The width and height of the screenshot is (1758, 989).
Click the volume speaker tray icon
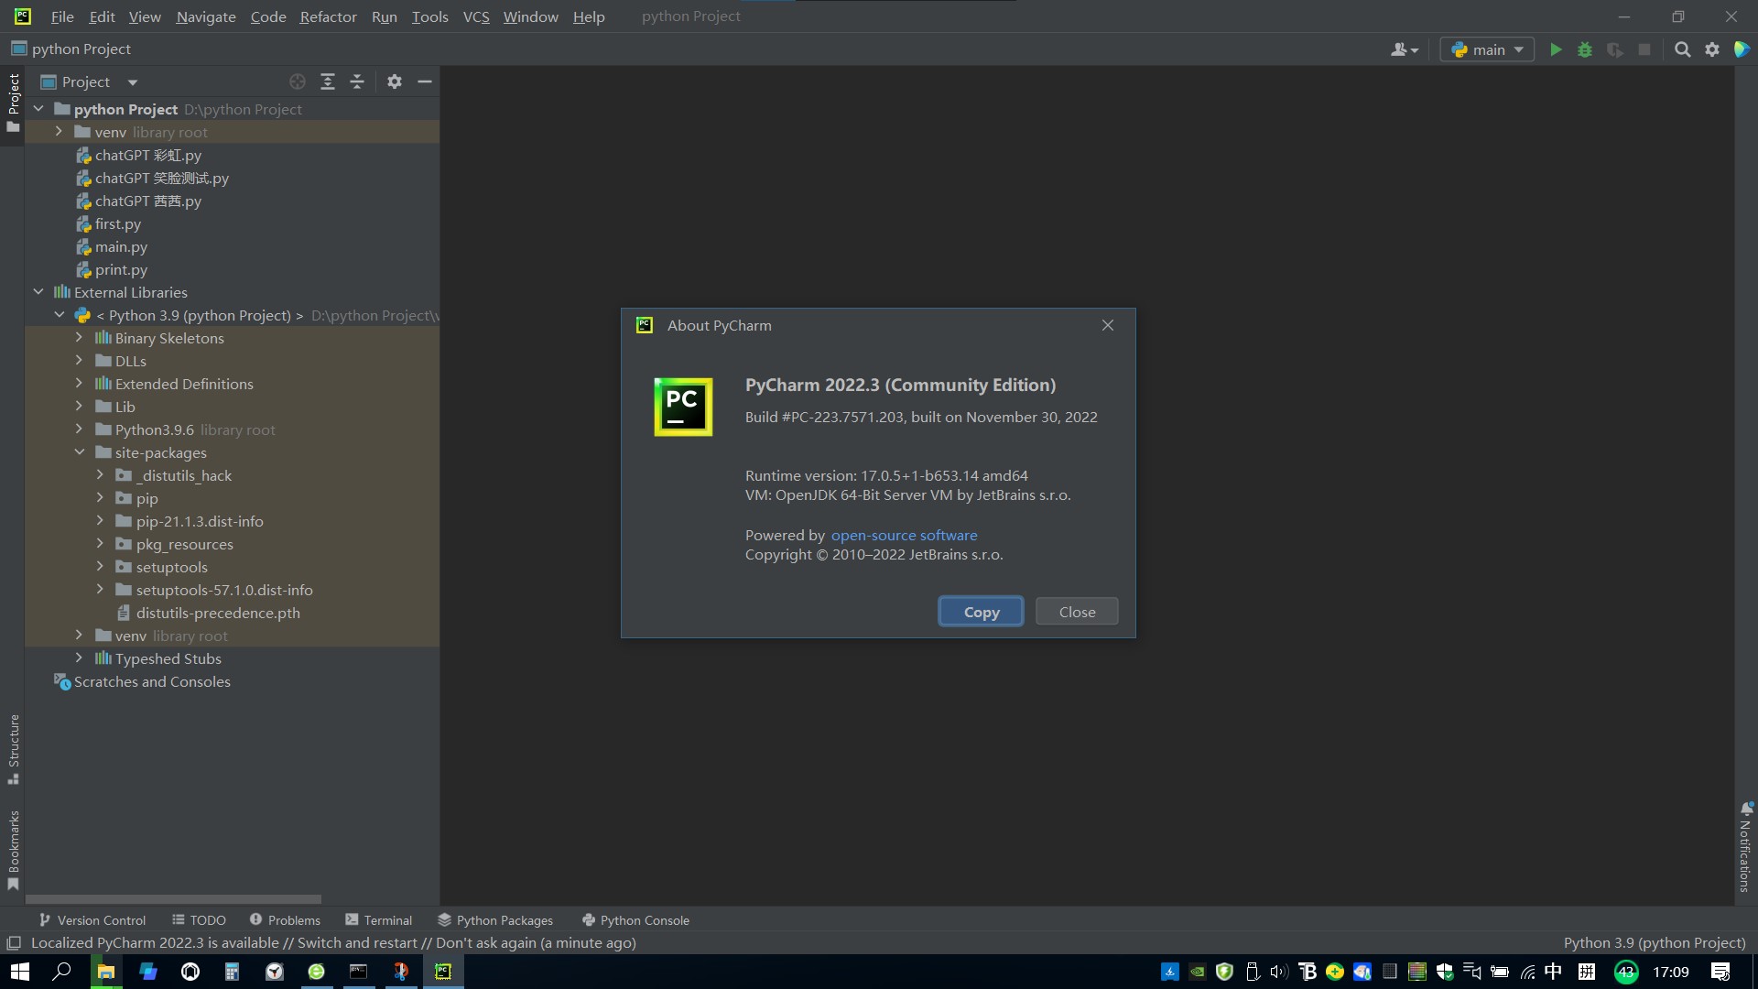[x=1279, y=972]
